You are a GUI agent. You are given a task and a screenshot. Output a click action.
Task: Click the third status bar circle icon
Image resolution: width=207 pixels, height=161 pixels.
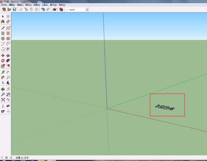pos(11,157)
